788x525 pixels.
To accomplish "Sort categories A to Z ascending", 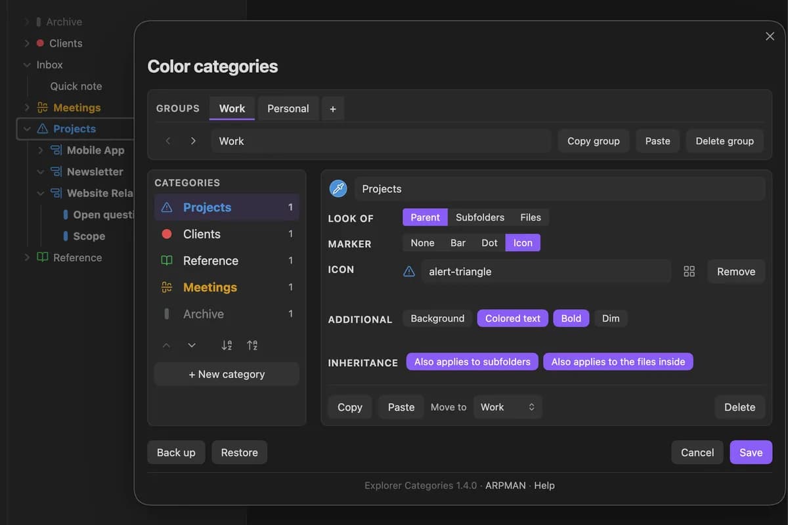I will pyautogui.click(x=227, y=345).
